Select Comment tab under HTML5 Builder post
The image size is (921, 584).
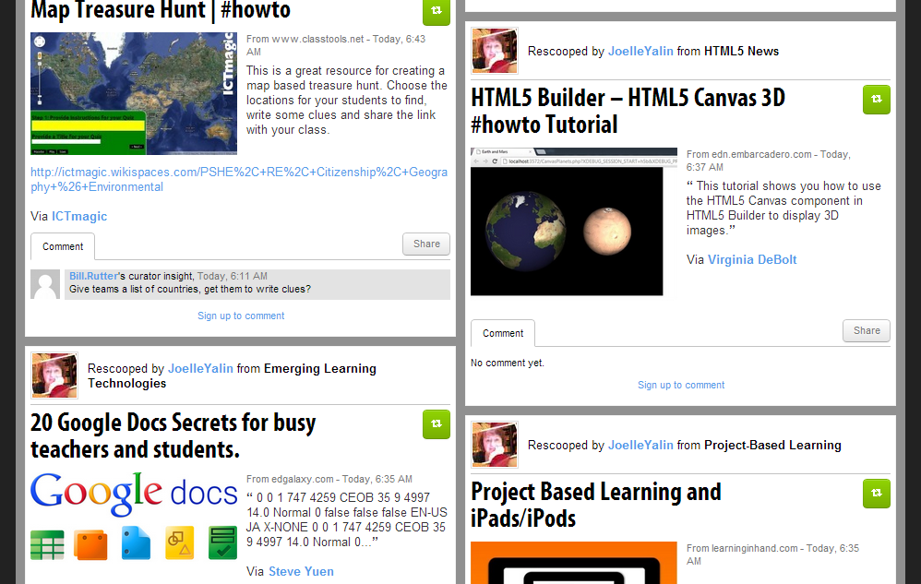[x=503, y=333]
